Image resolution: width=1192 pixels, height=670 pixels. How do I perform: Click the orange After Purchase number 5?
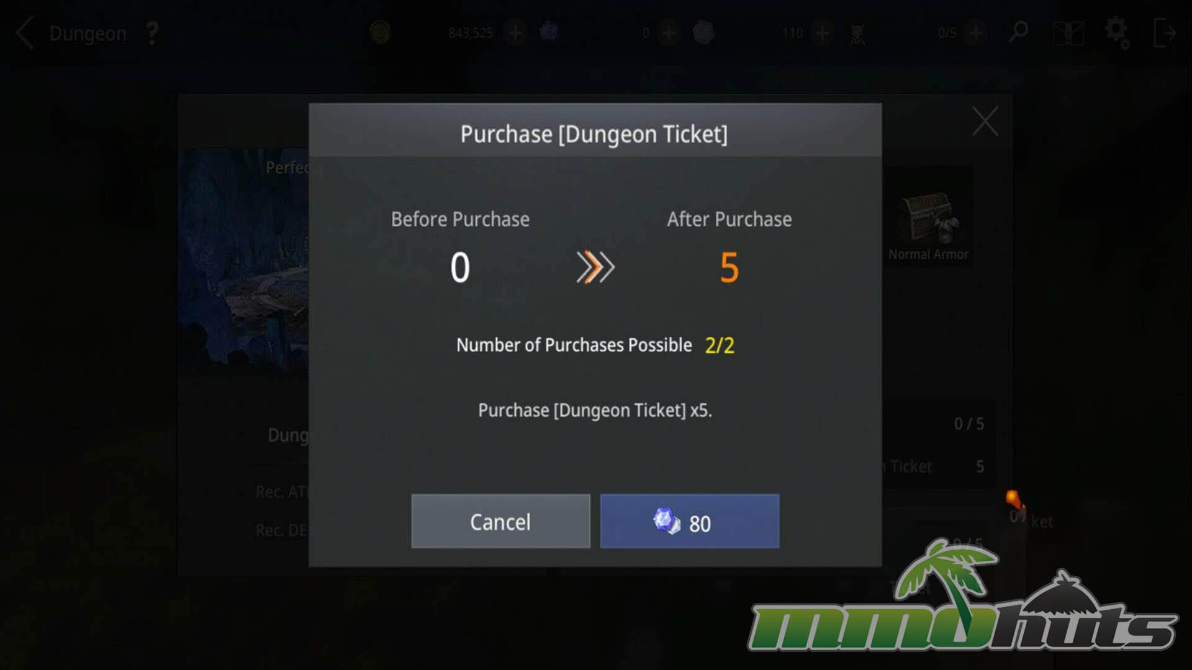729,267
